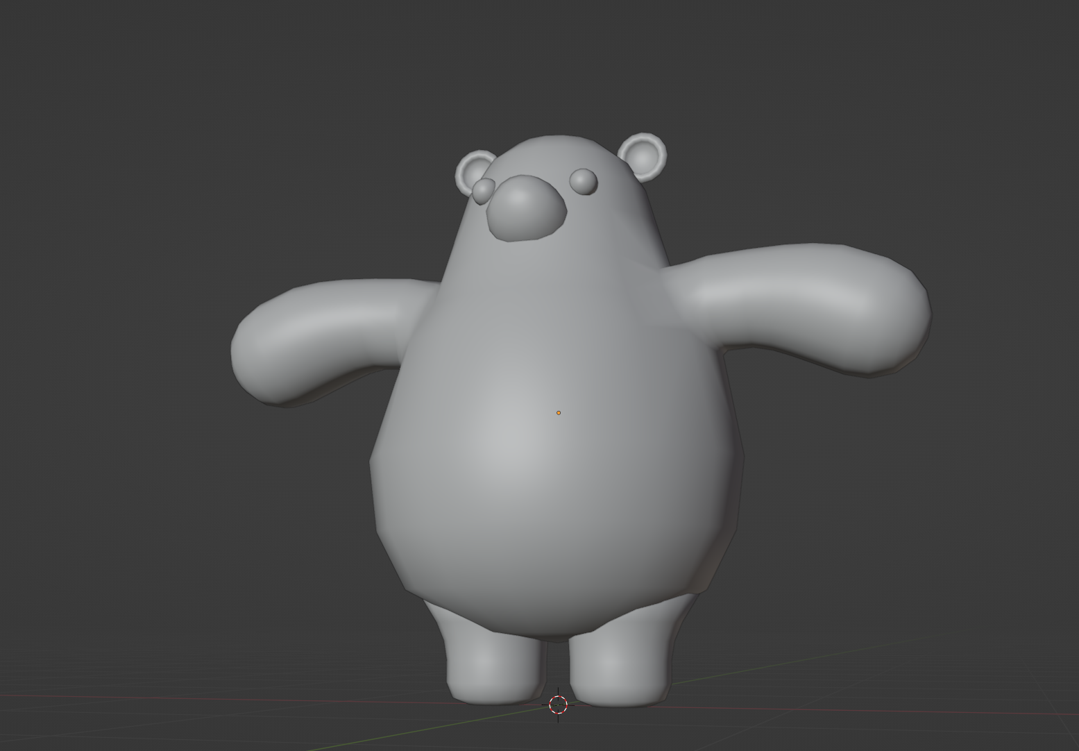This screenshot has height=751, width=1079.
Task: Click the 3D cursor at the bear's feet
Action: tap(558, 705)
